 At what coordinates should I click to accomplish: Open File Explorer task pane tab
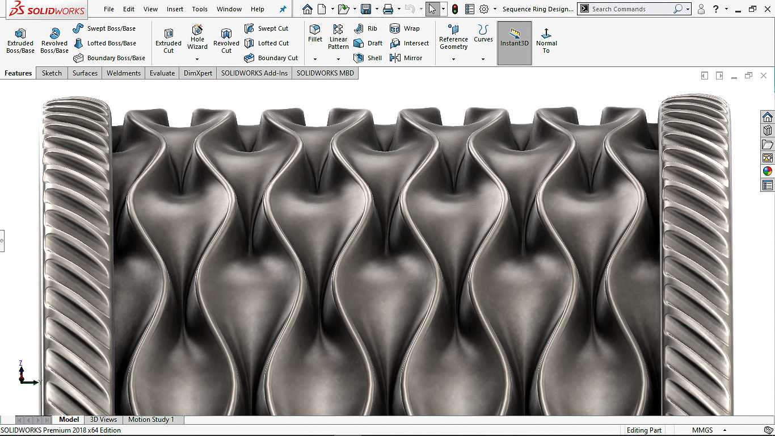(x=768, y=145)
